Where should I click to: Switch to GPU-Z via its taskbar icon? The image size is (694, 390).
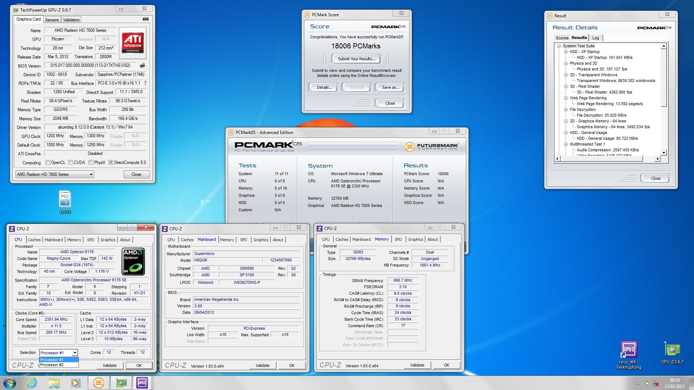[121, 383]
